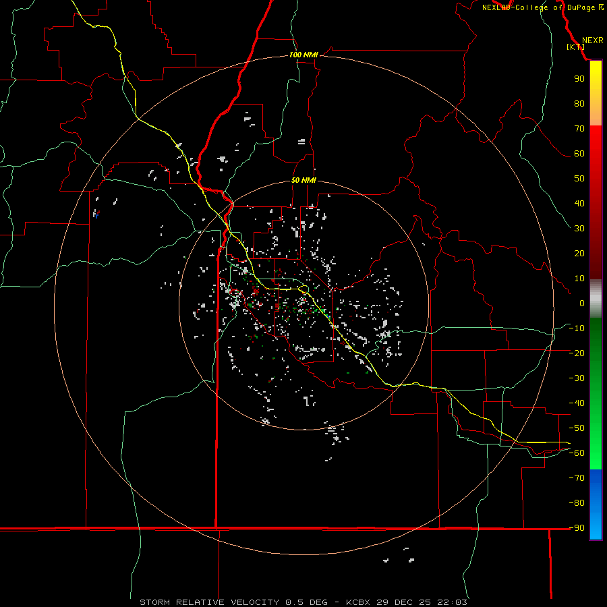The width and height of the screenshot is (607, 607).
Task: Click the NEXR label above the scale
Action: coord(592,40)
